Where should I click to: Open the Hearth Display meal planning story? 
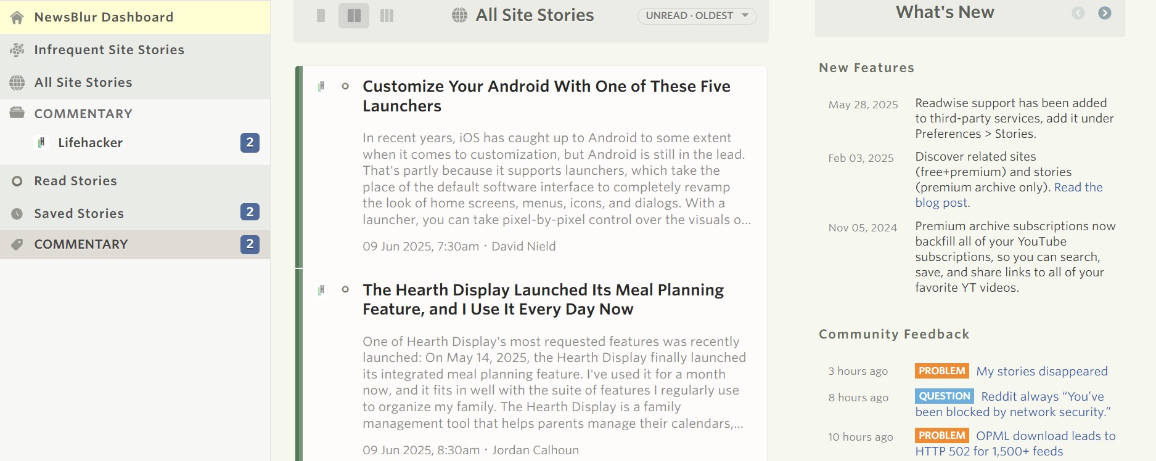click(543, 300)
